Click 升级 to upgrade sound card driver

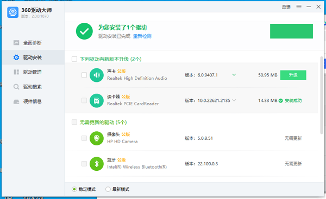pyautogui.click(x=293, y=75)
